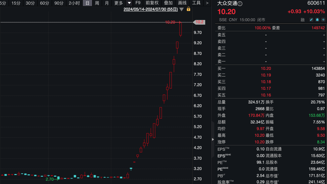Open the 画线 drawing tools
The height and width of the screenshot is (184, 327).
[x=182, y=3]
